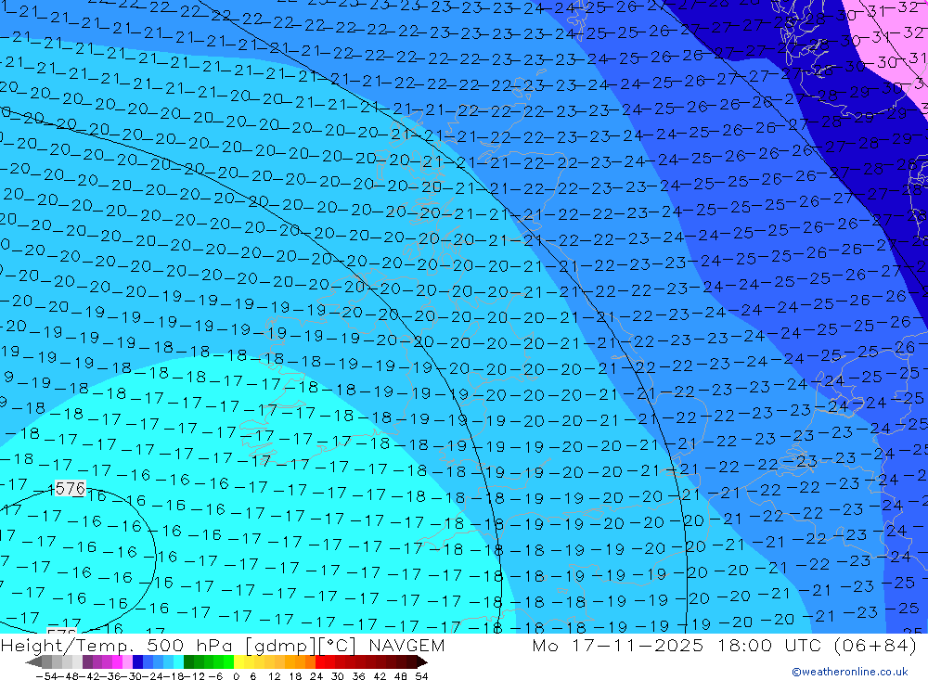The width and height of the screenshot is (928, 680).
Task: Click the '-54' legend value
Action: click(46, 676)
